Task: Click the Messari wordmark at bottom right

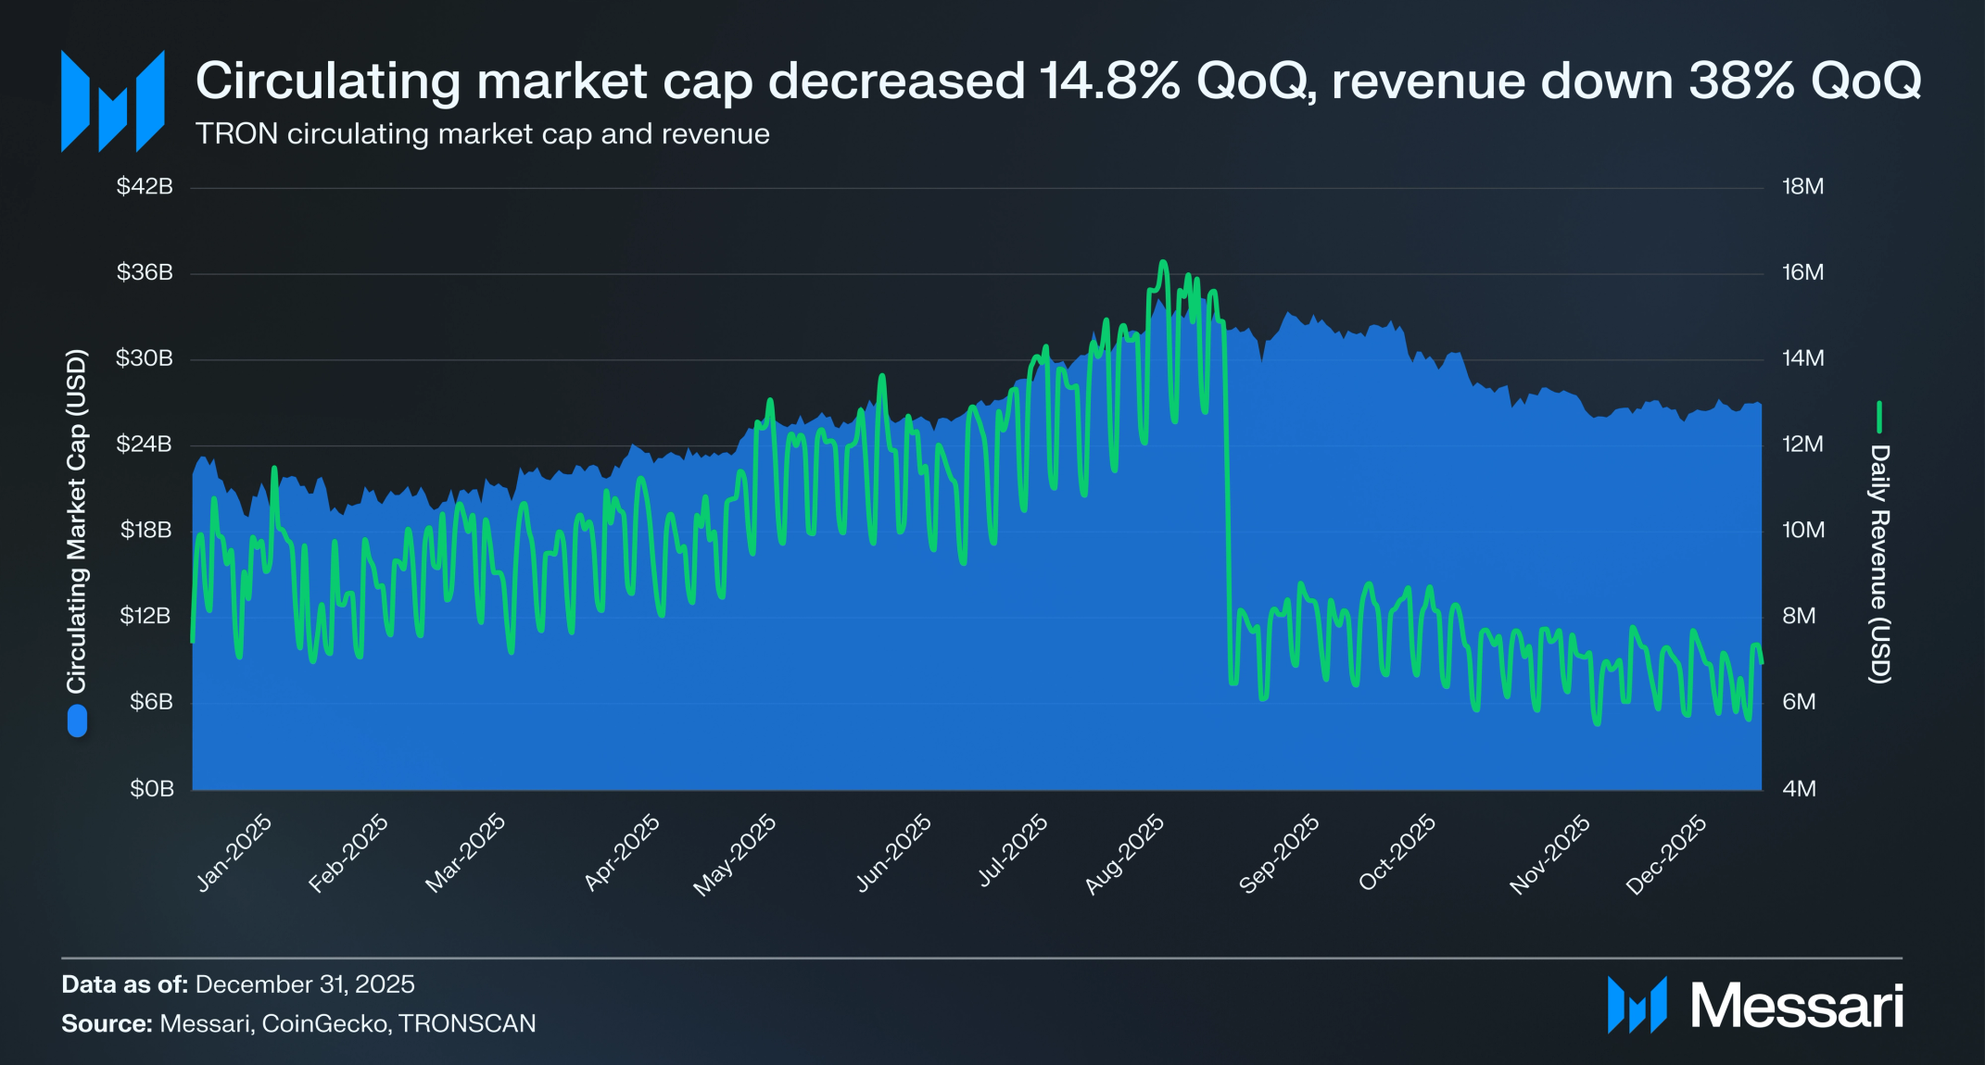Action: point(1796,1006)
